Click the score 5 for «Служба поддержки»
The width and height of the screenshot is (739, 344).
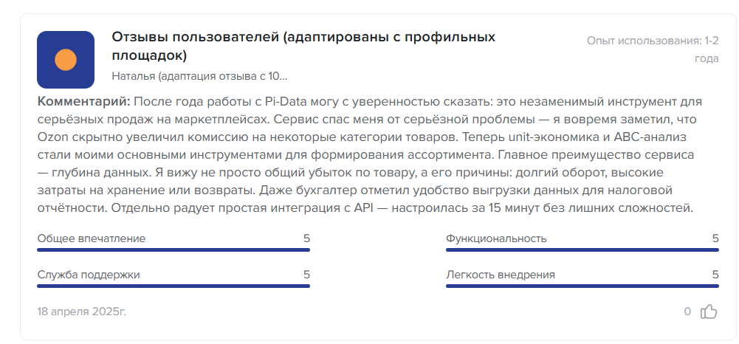[x=306, y=275]
